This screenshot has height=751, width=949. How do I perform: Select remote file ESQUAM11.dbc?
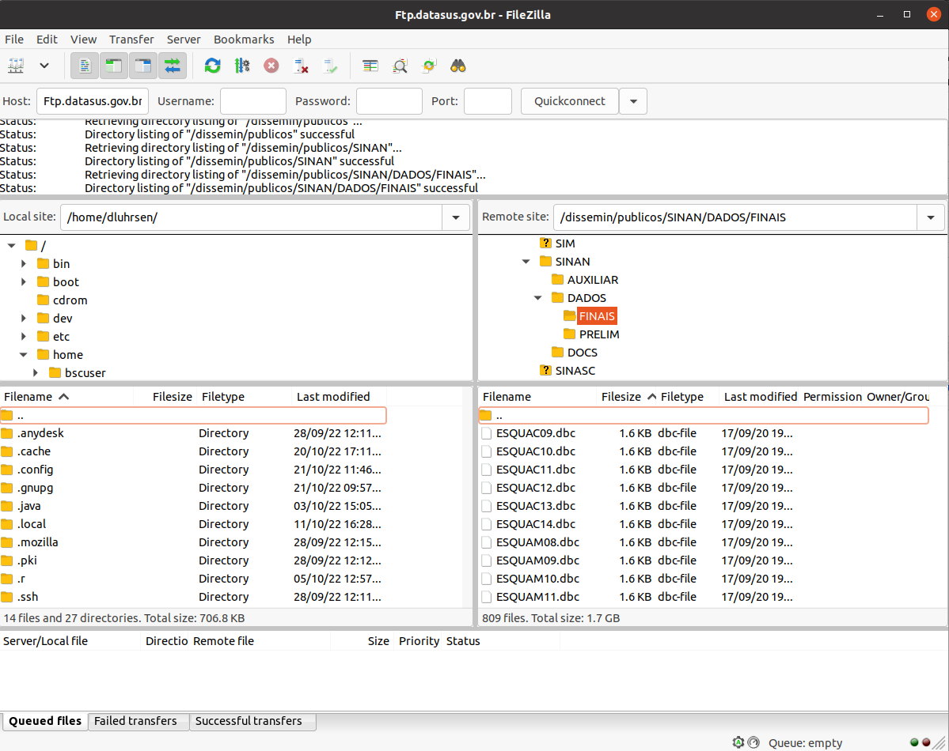(704, 597)
